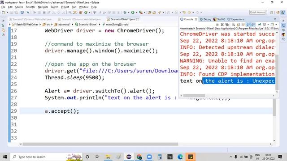This screenshot has width=287, height=161.
Task: Expand the Batch138WebDriver breadcrumb arrow
Action: [40, 25]
